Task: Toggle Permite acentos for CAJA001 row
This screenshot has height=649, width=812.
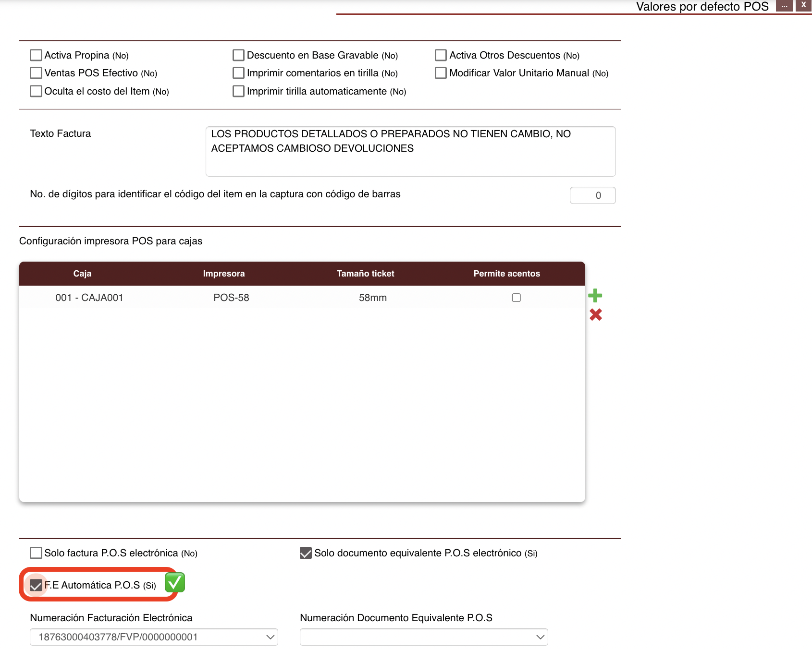Action: pyautogui.click(x=516, y=298)
